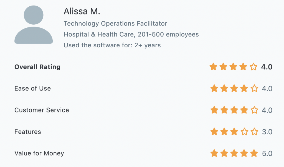
Task: Click the first star of Overall Rating
Action: [x=213, y=67]
